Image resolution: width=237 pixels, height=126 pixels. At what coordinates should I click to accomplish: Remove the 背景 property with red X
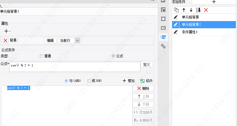tap(5, 40)
